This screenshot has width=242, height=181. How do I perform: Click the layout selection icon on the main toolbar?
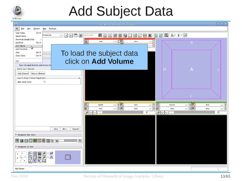(167, 35)
